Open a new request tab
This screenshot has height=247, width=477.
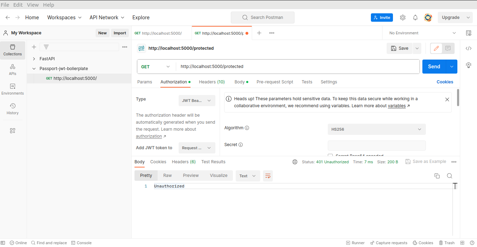point(259,33)
